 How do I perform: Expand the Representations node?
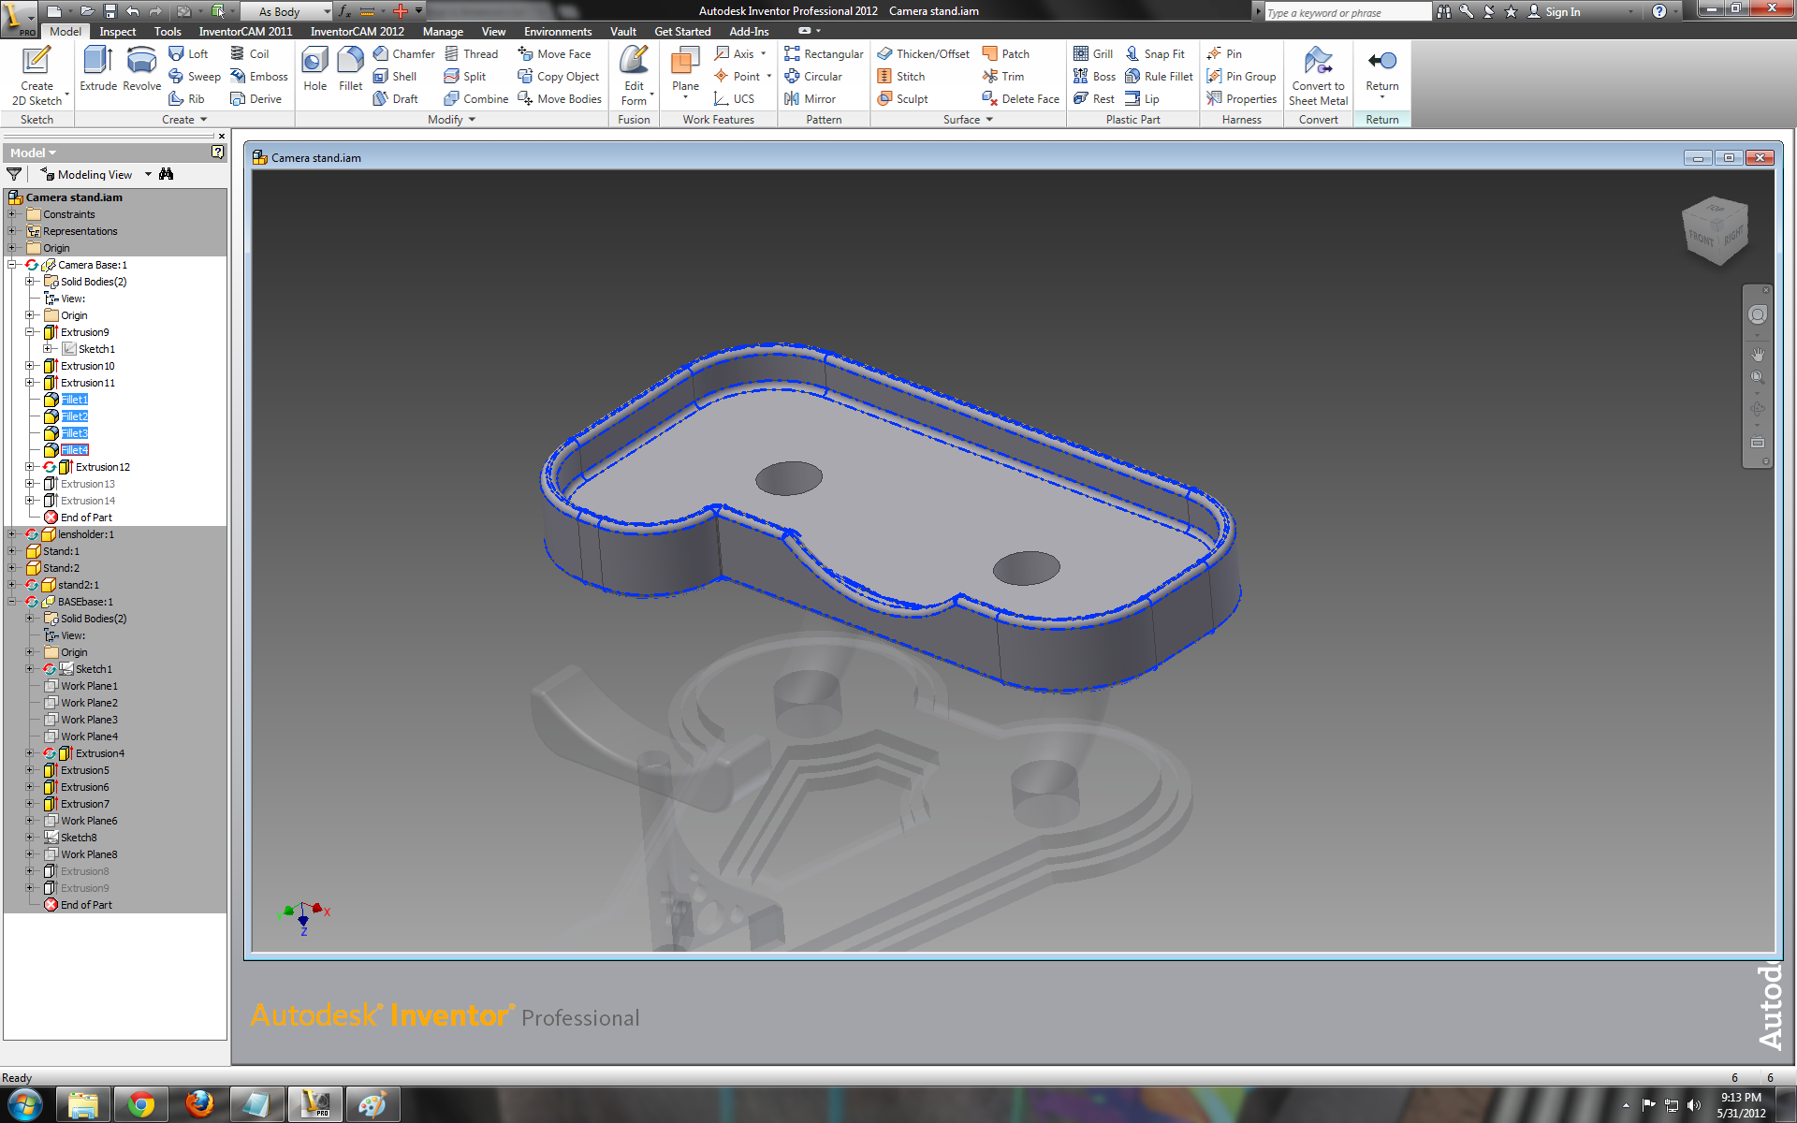tap(12, 231)
